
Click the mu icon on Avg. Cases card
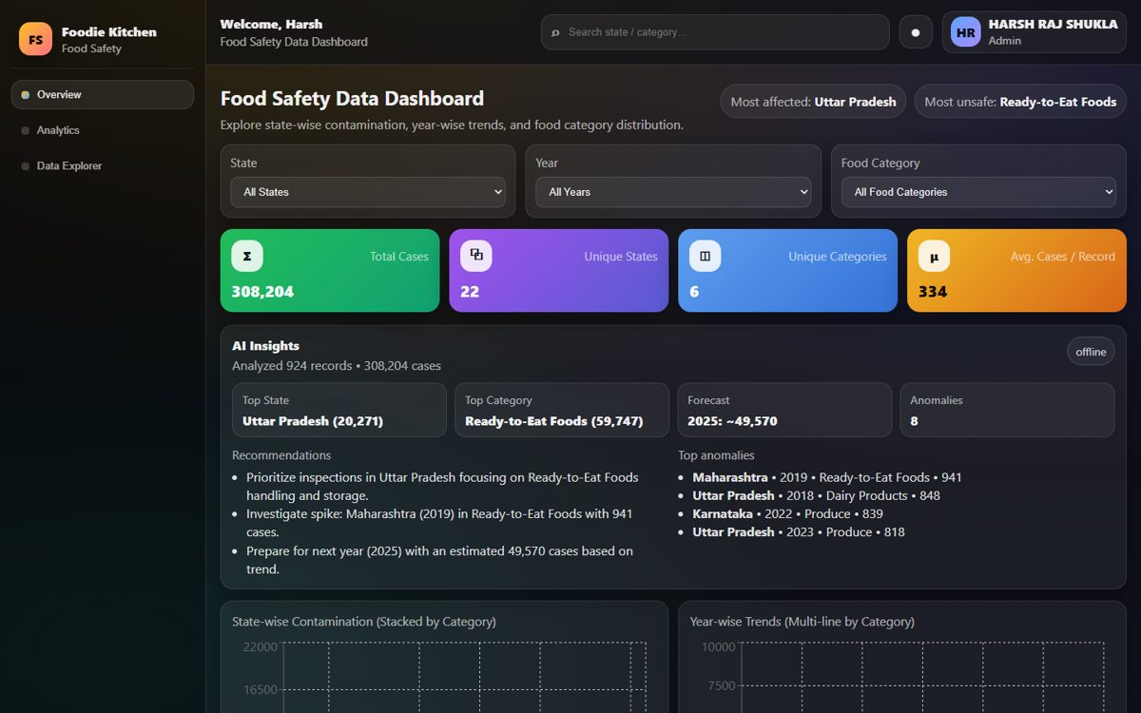(934, 256)
